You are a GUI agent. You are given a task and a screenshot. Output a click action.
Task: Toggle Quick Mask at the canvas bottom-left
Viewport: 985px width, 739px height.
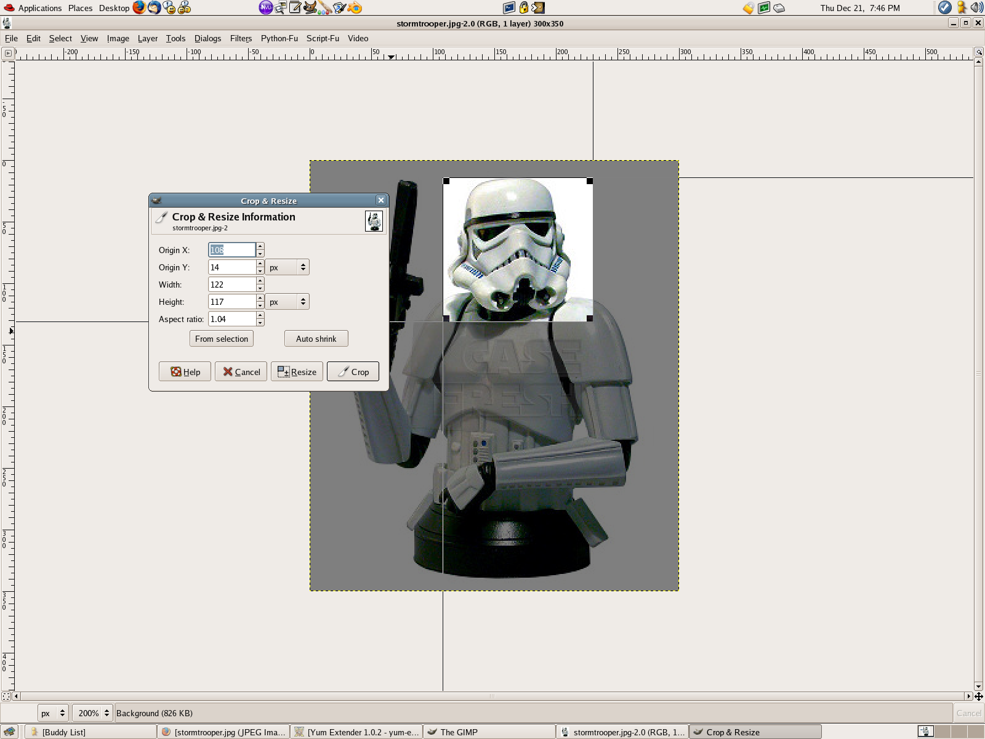coord(6,695)
